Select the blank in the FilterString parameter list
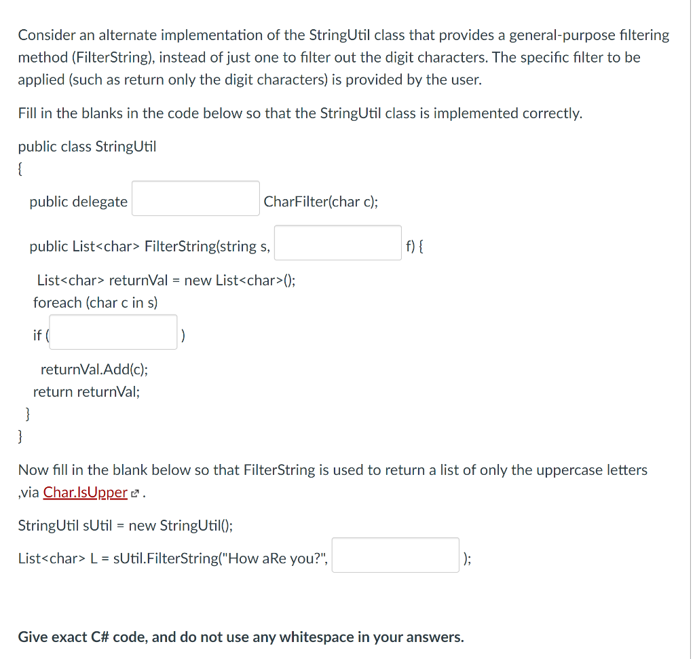The width and height of the screenshot is (695, 659). (x=337, y=243)
